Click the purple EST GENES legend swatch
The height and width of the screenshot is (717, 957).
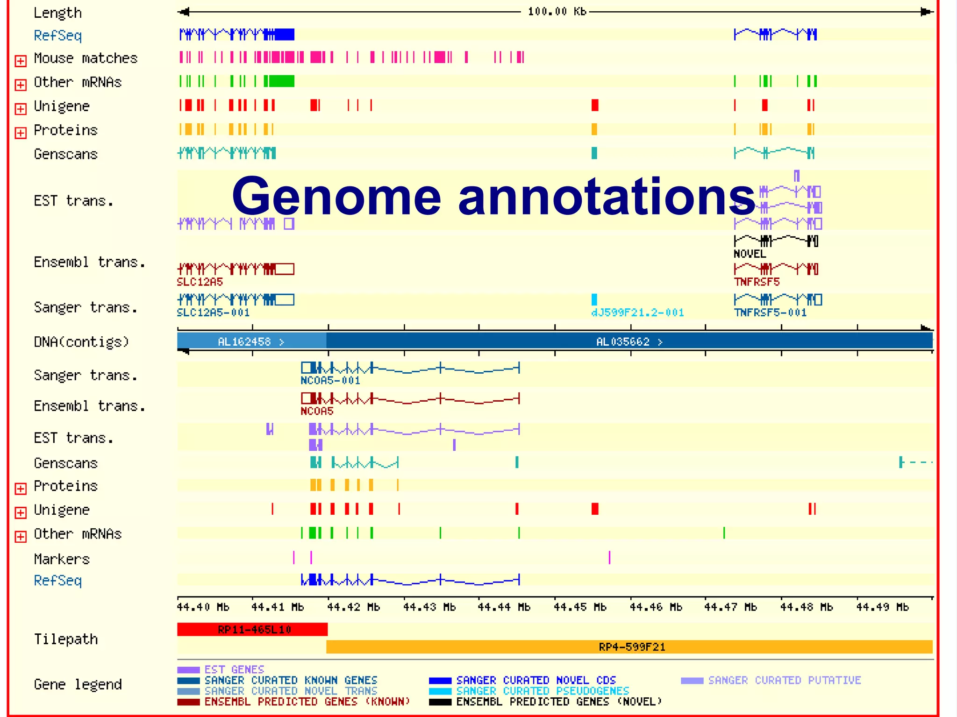(188, 670)
